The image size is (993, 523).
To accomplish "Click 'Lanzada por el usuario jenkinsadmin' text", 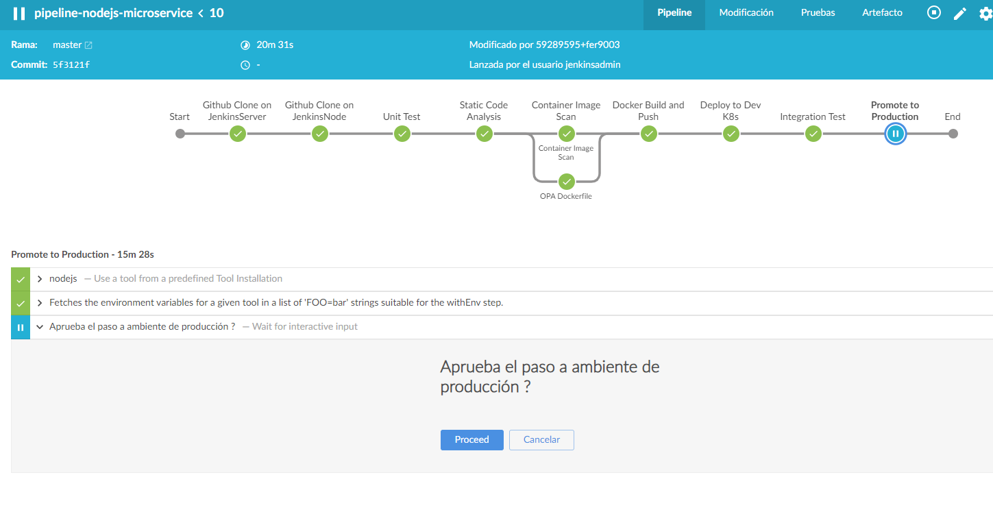I will [545, 65].
